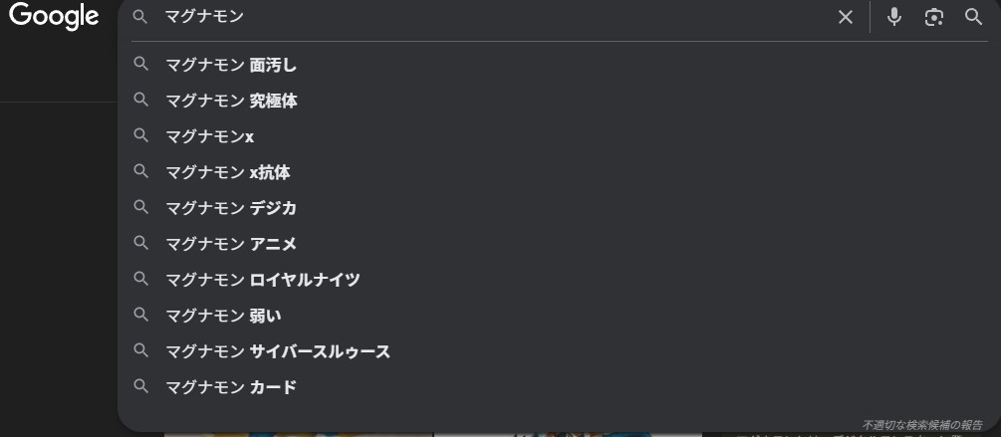Select suggestion マグナモン サイバースルゥース
This screenshot has width=1001, height=437.
[x=277, y=351]
